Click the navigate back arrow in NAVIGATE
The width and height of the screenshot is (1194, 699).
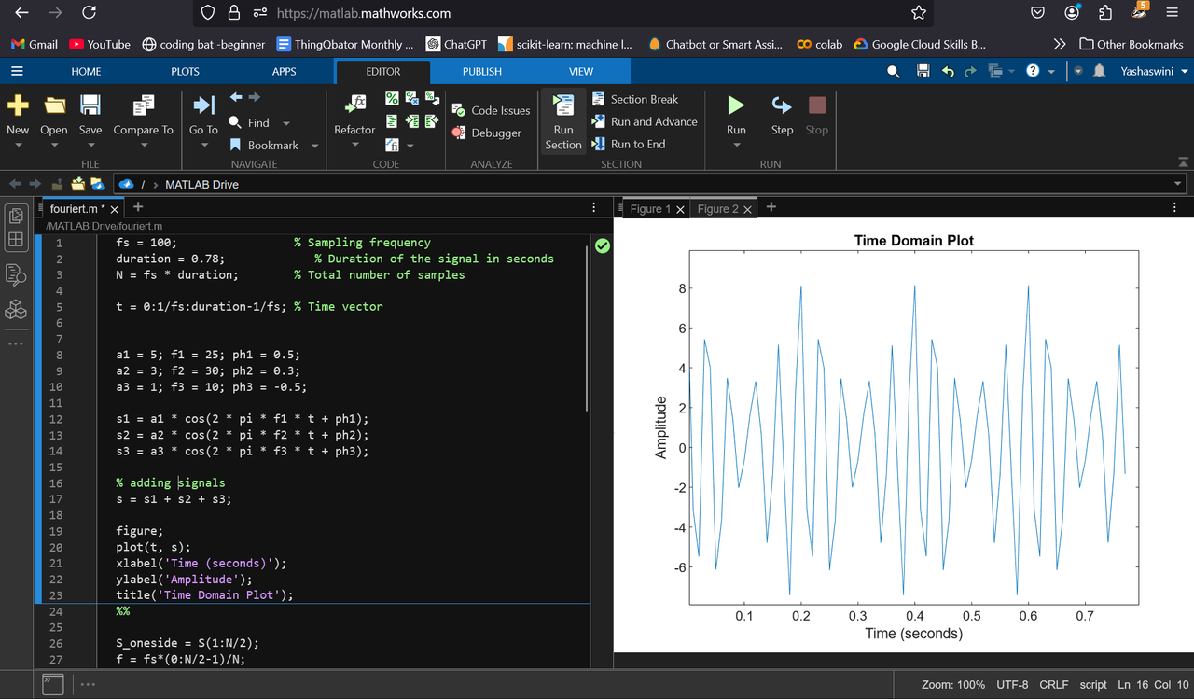pos(236,97)
